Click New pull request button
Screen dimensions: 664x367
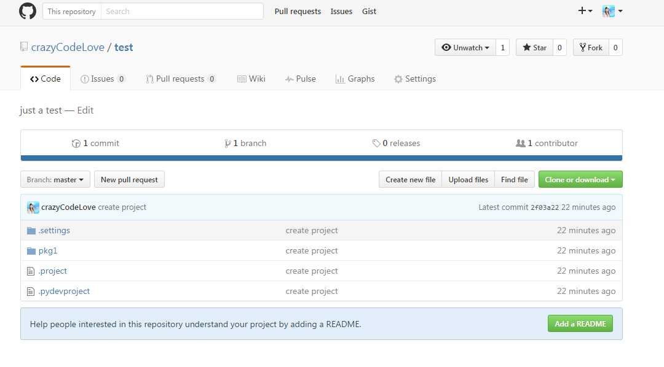pos(129,180)
